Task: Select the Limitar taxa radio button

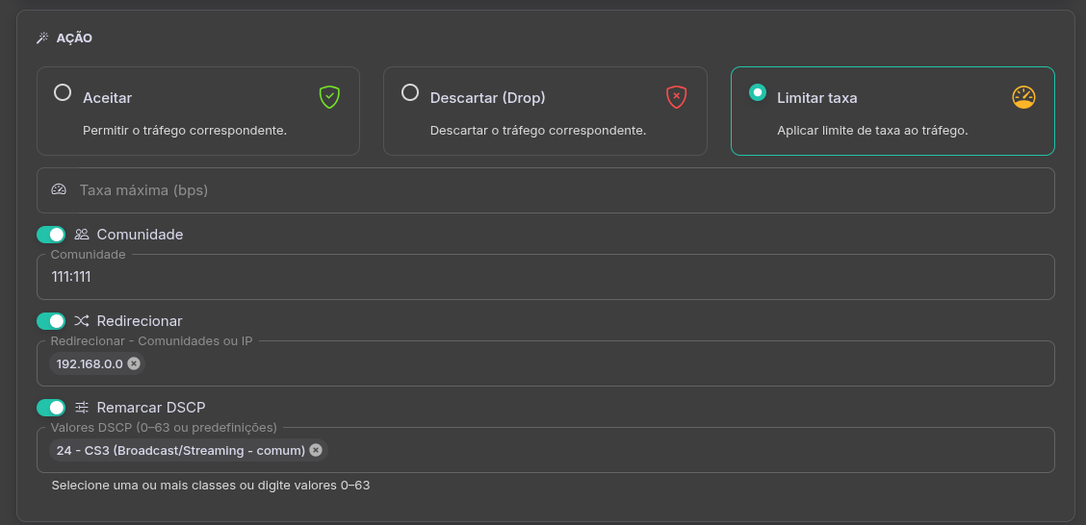Action: coord(758,93)
